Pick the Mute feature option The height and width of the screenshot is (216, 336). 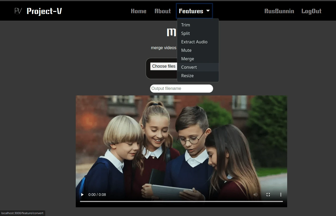coord(198,50)
